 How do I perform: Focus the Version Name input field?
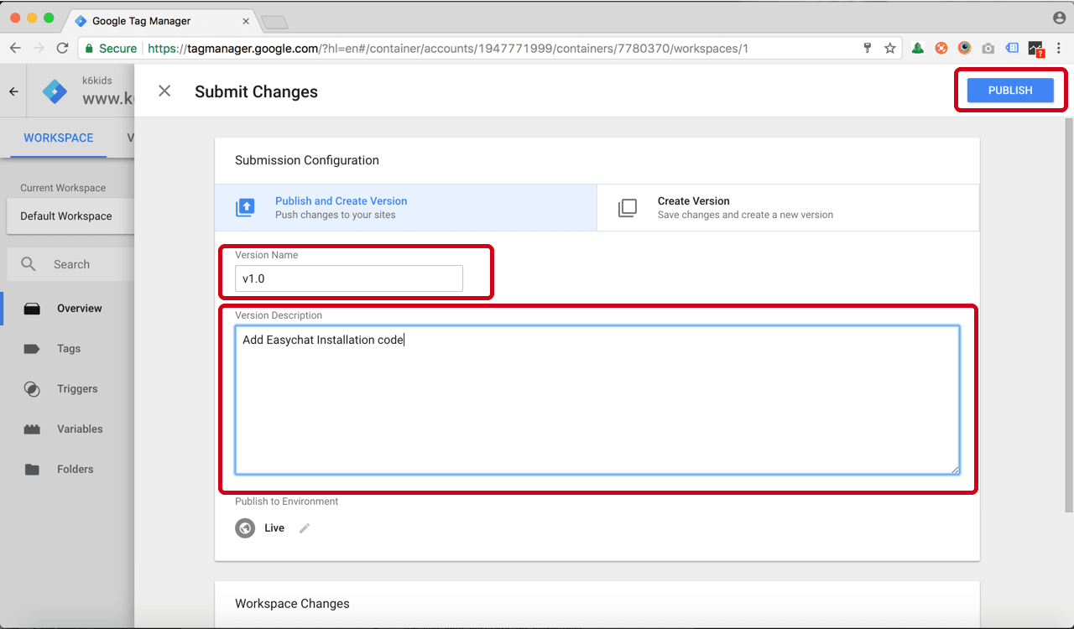(349, 278)
